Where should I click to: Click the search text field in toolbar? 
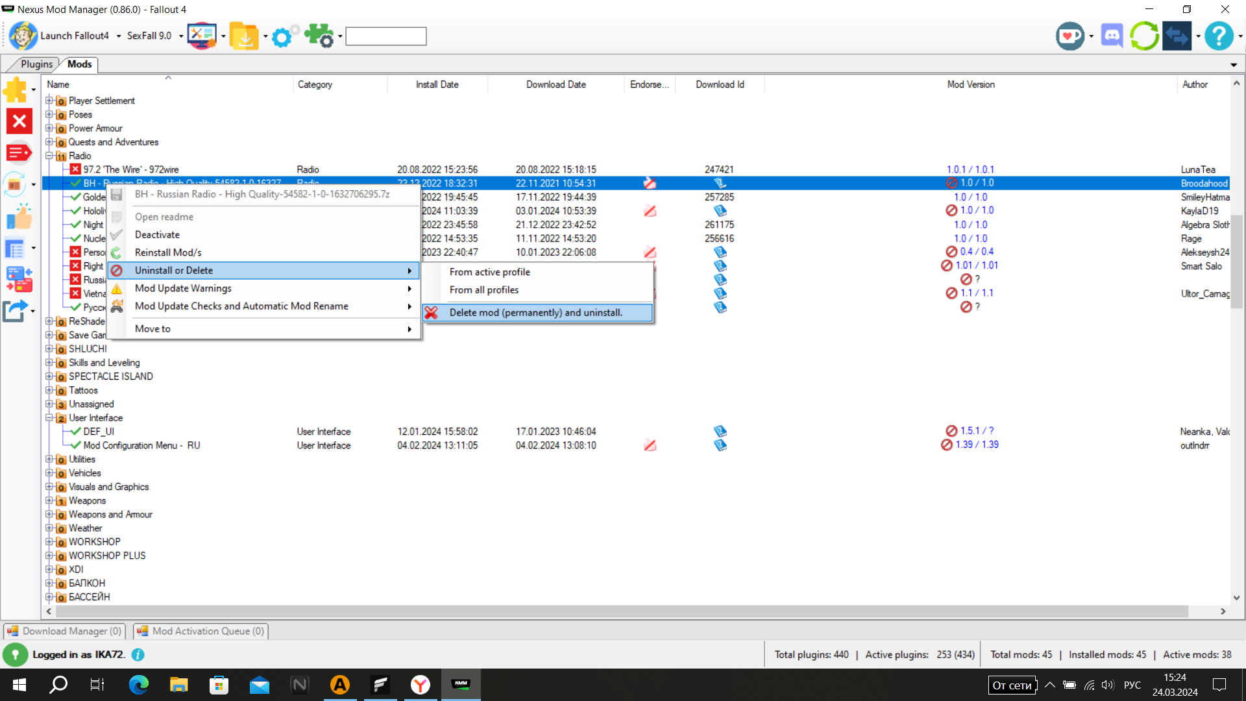385,36
